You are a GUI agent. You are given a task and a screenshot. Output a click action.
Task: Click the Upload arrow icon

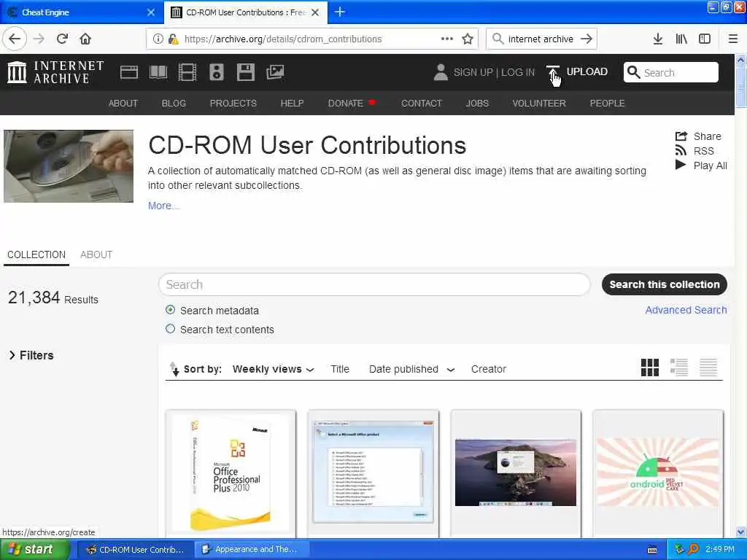[553, 72]
